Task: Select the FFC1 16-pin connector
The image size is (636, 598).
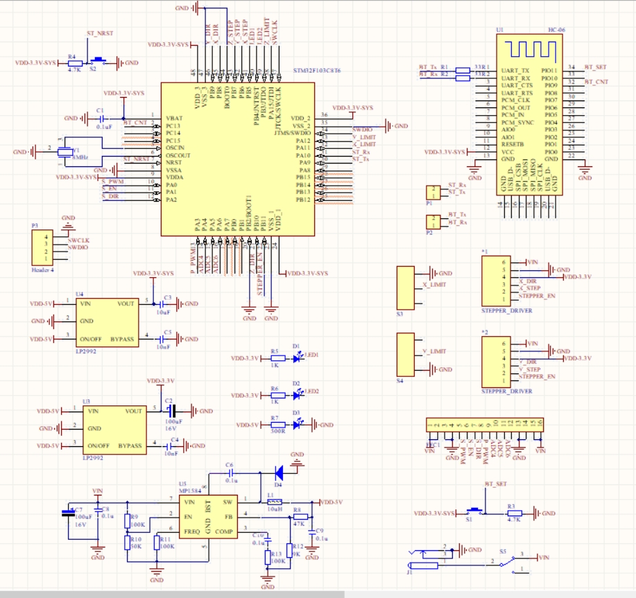Action: tap(485, 425)
